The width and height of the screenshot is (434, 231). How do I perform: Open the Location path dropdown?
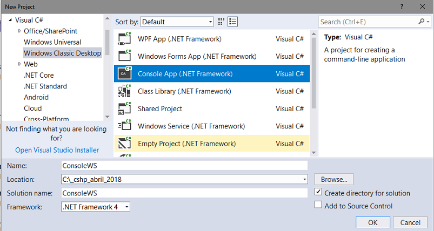pos(304,179)
